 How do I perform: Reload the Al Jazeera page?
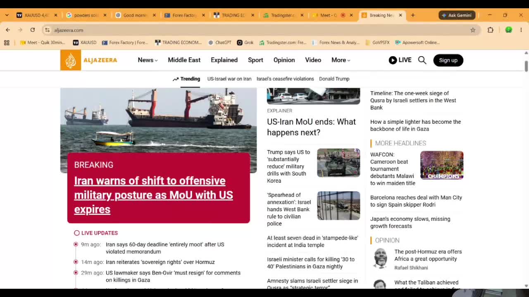(33, 30)
